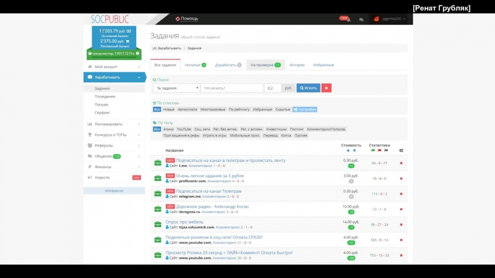Toggle the 'YouTube' task type filter
Viewport: 495px width, 278px height.
(184, 129)
